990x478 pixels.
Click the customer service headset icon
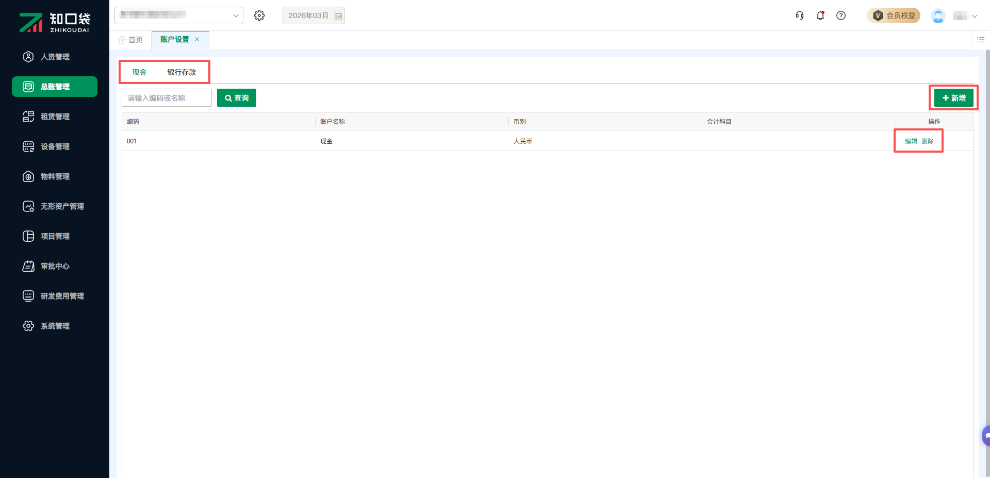click(x=800, y=15)
